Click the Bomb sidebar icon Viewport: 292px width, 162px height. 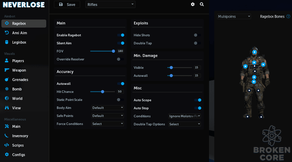point(7,89)
